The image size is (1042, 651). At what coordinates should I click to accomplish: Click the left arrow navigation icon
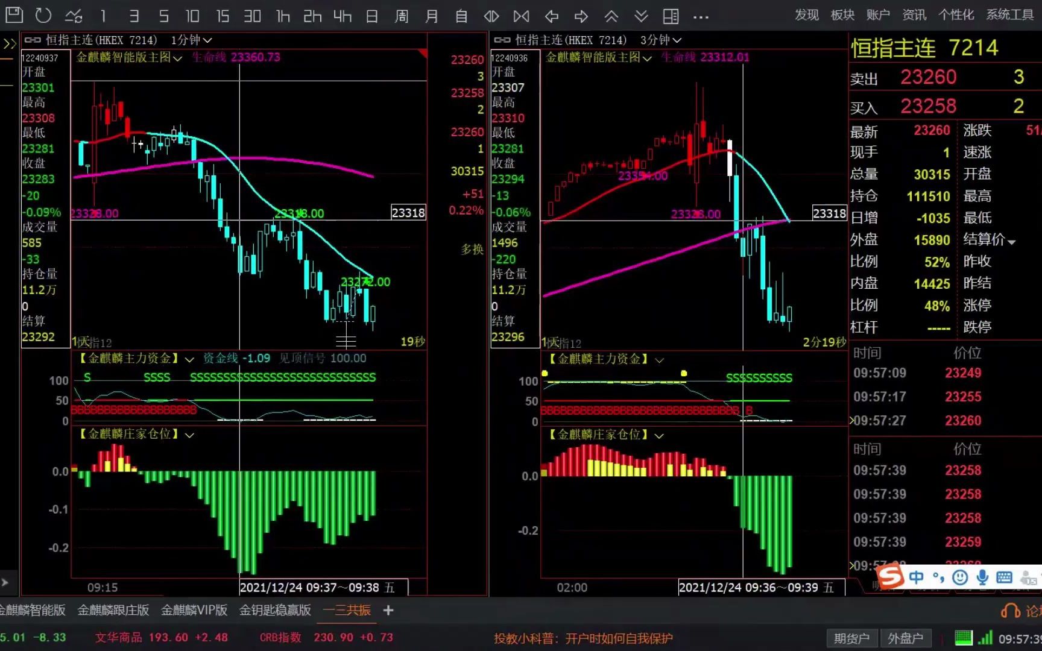point(552,16)
